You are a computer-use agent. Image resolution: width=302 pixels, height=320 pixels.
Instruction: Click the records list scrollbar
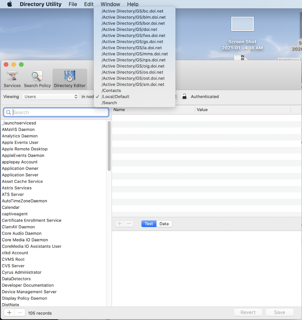click(109, 146)
